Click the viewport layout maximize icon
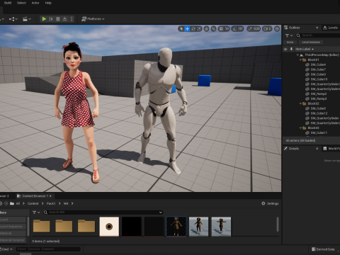Image resolution: width=340 pixels, height=255 pixels. click(277, 29)
